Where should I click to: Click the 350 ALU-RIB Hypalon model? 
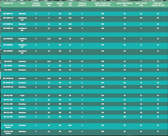pos(8,132)
